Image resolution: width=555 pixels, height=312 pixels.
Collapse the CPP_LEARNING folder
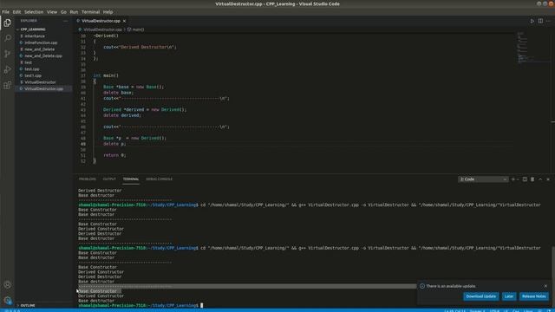pos(33,29)
